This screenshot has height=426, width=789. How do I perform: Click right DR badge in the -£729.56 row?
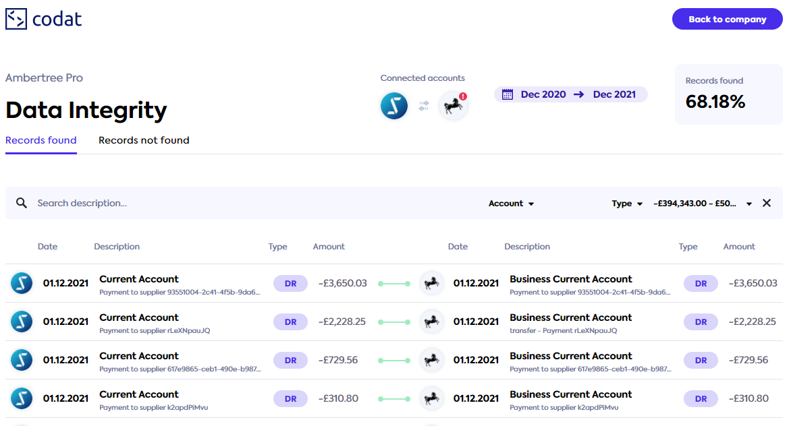point(701,360)
